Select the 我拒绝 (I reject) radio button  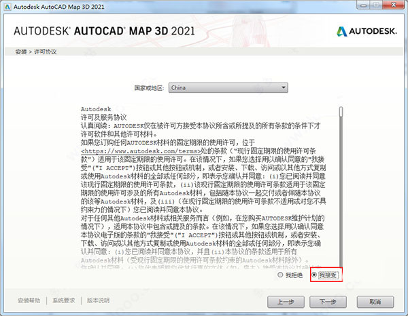(x=280, y=275)
